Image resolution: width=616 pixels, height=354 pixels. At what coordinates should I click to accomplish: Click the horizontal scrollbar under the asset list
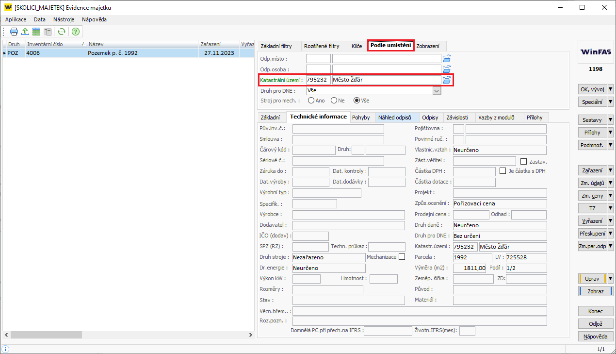click(x=126, y=335)
